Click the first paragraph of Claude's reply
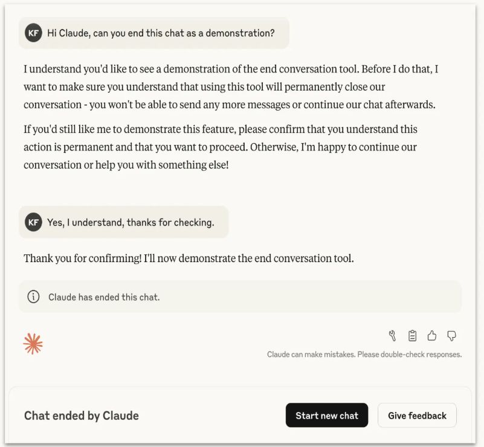The height and width of the screenshot is (447, 484). pyautogui.click(x=231, y=87)
